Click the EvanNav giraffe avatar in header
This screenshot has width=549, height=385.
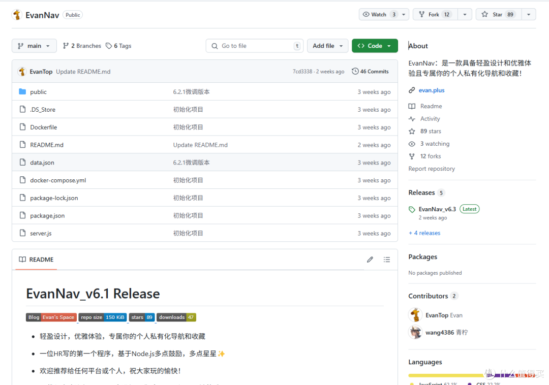[17, 15]
